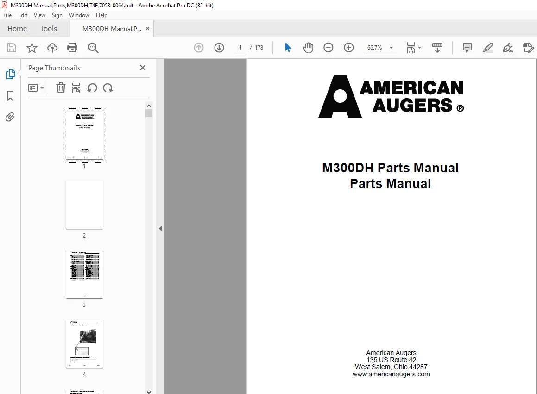Open the Window menu
This screenshot has height=394, width=537.
tap(79, 15)
